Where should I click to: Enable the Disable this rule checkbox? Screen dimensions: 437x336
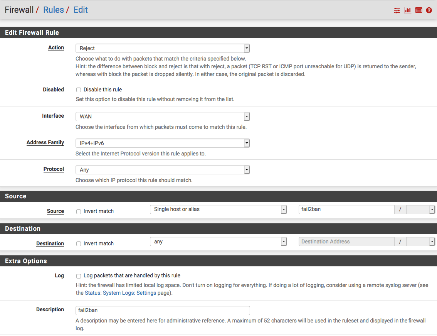tap(79, 89)
